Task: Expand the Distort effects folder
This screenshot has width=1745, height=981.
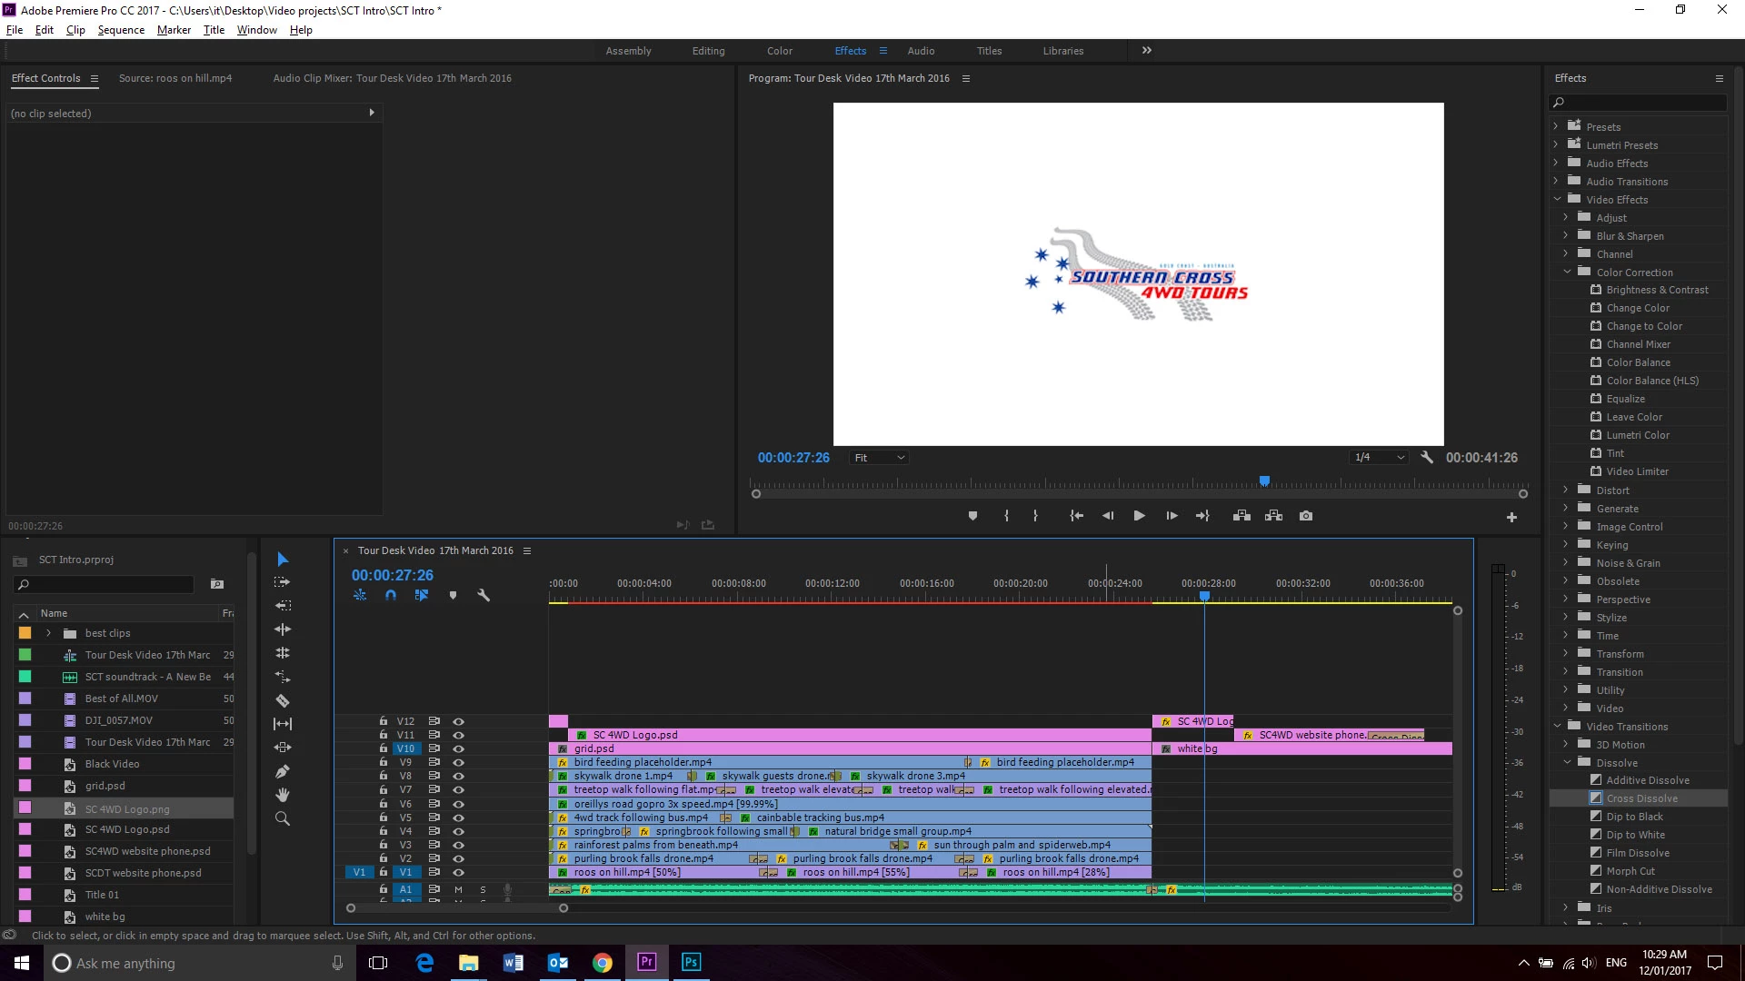Action: [x=1565, y=490]
